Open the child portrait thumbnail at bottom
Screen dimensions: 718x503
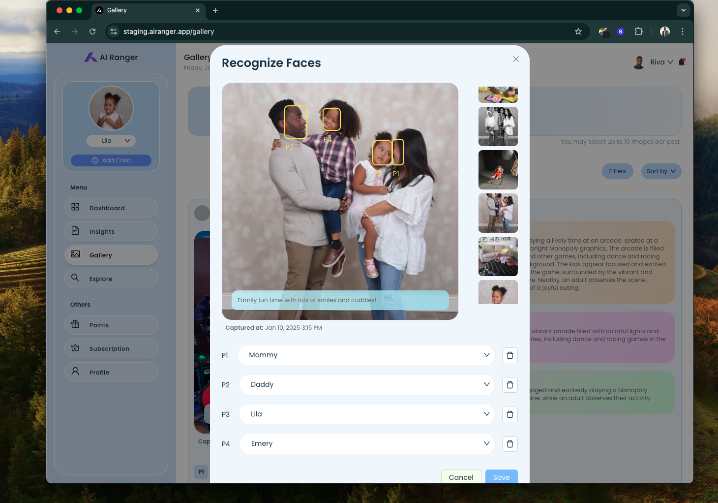[498, 292]
